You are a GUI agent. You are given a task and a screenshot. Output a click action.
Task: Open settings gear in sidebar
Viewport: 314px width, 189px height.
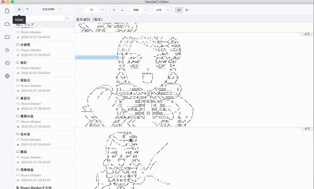tap(7, 76)
